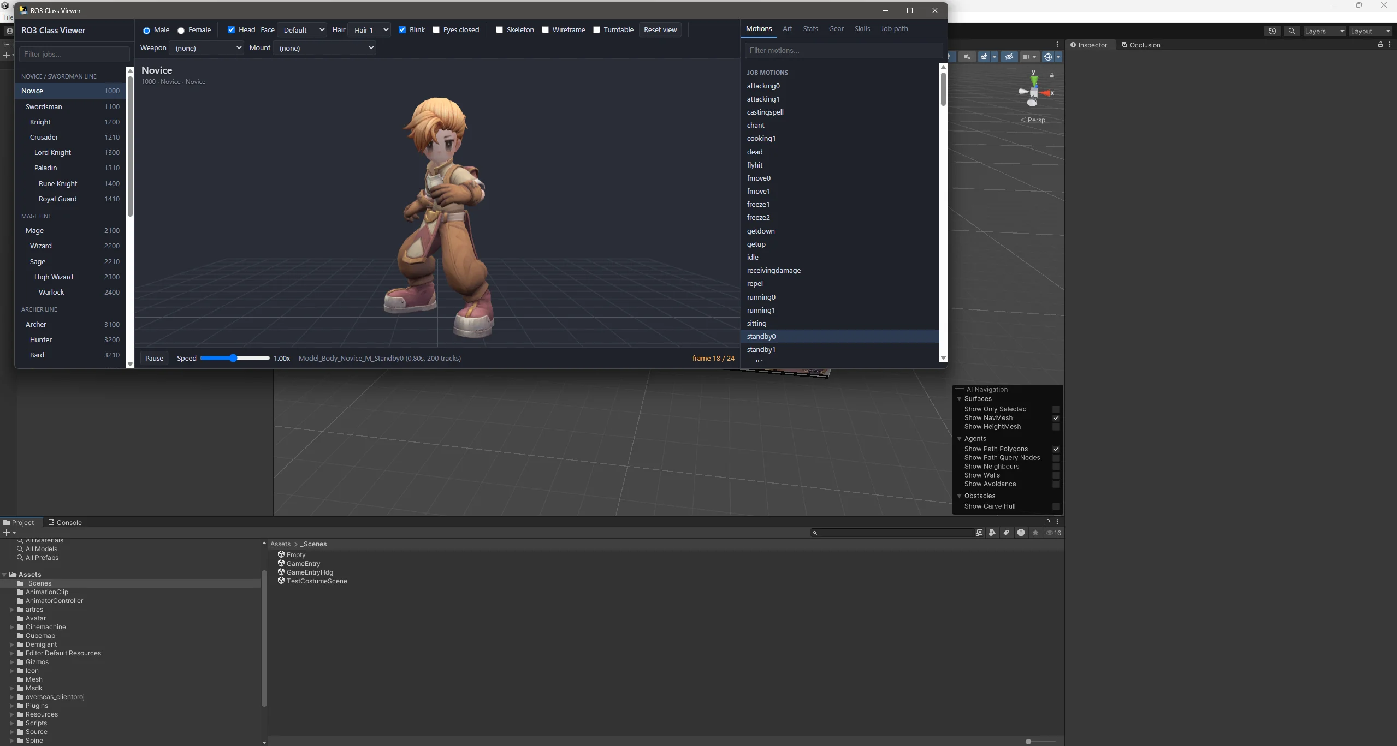
Task: Toggle hidden objects visibility icon in scene
Action: (1009, 57)
